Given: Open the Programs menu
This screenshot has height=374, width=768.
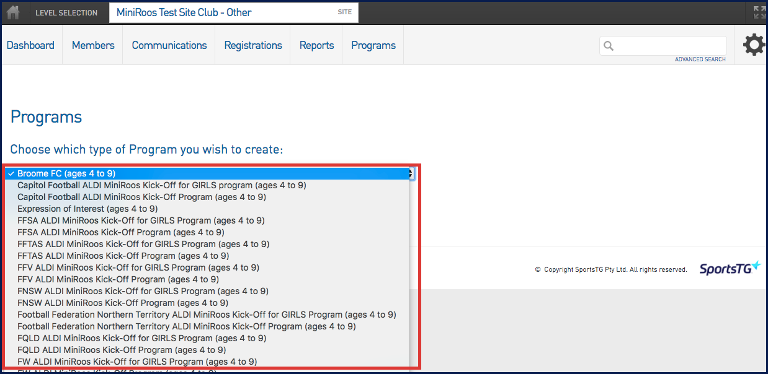Looking at the screenshot, I should pos(373,45).
